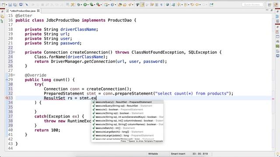Select execute() : boolean - PreparedStatement proposal
The height and width of the screenshot is (157, 280).
click(x=127, y=109)
